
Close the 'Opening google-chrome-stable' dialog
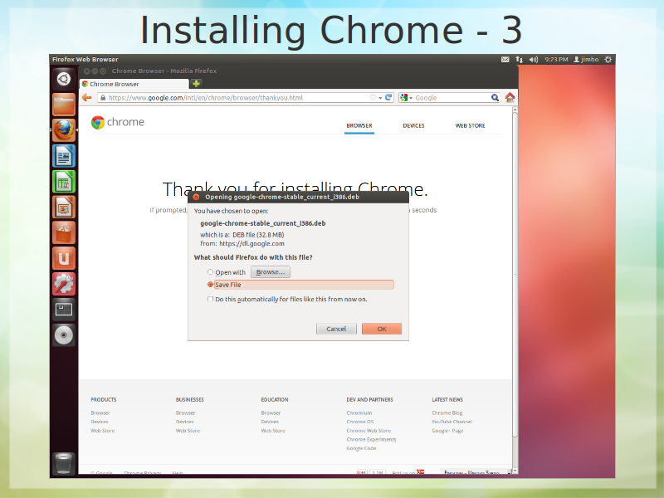click(196, 197)
